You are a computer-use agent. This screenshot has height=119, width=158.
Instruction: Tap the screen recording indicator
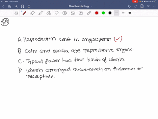[135, 1]
